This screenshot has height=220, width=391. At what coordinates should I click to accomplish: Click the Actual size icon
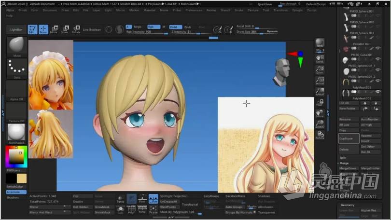point(320,81)
